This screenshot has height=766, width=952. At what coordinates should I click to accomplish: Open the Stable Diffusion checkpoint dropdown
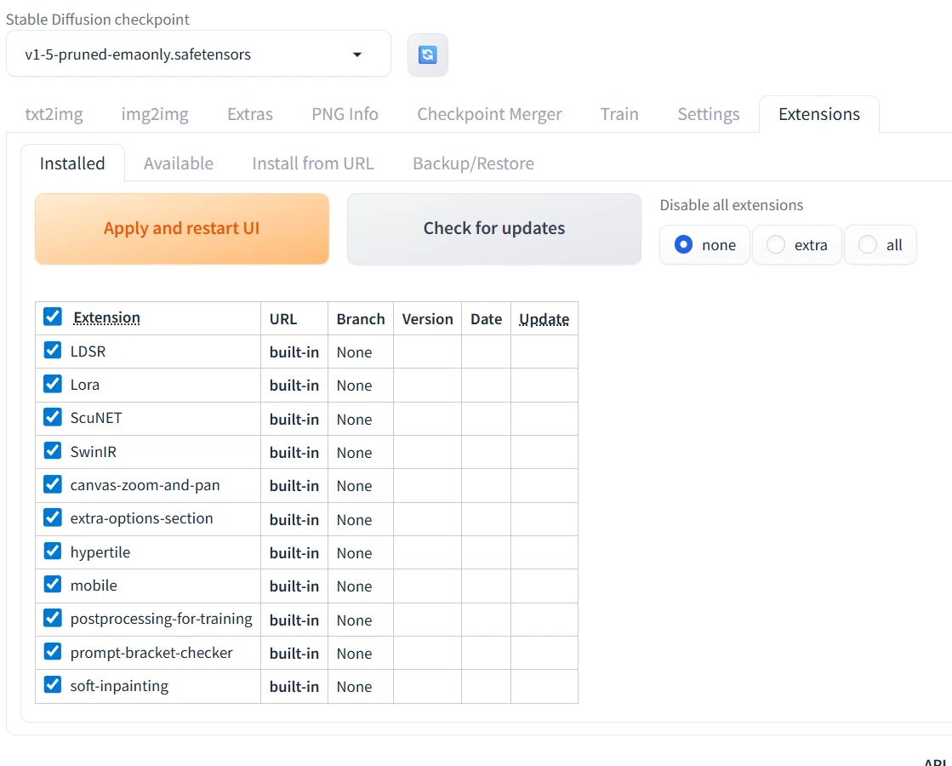(198, 54)
